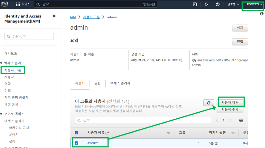This screenshot has height=148, width=265.
Task: Click the 5분 전 last activity cell
Action: tap(213, 143)
